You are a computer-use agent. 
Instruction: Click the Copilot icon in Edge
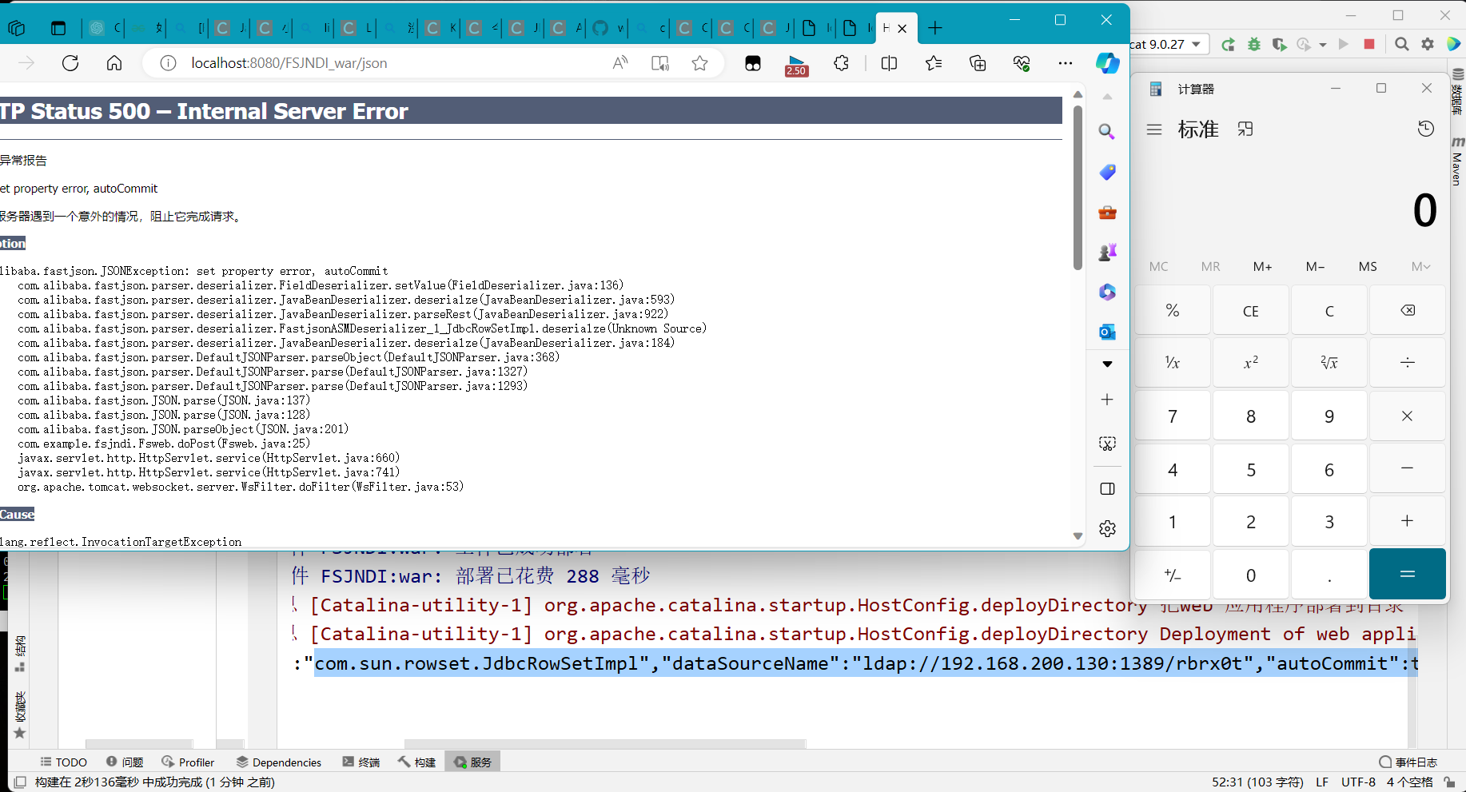pyautogui.click(x=1107, y=63)
